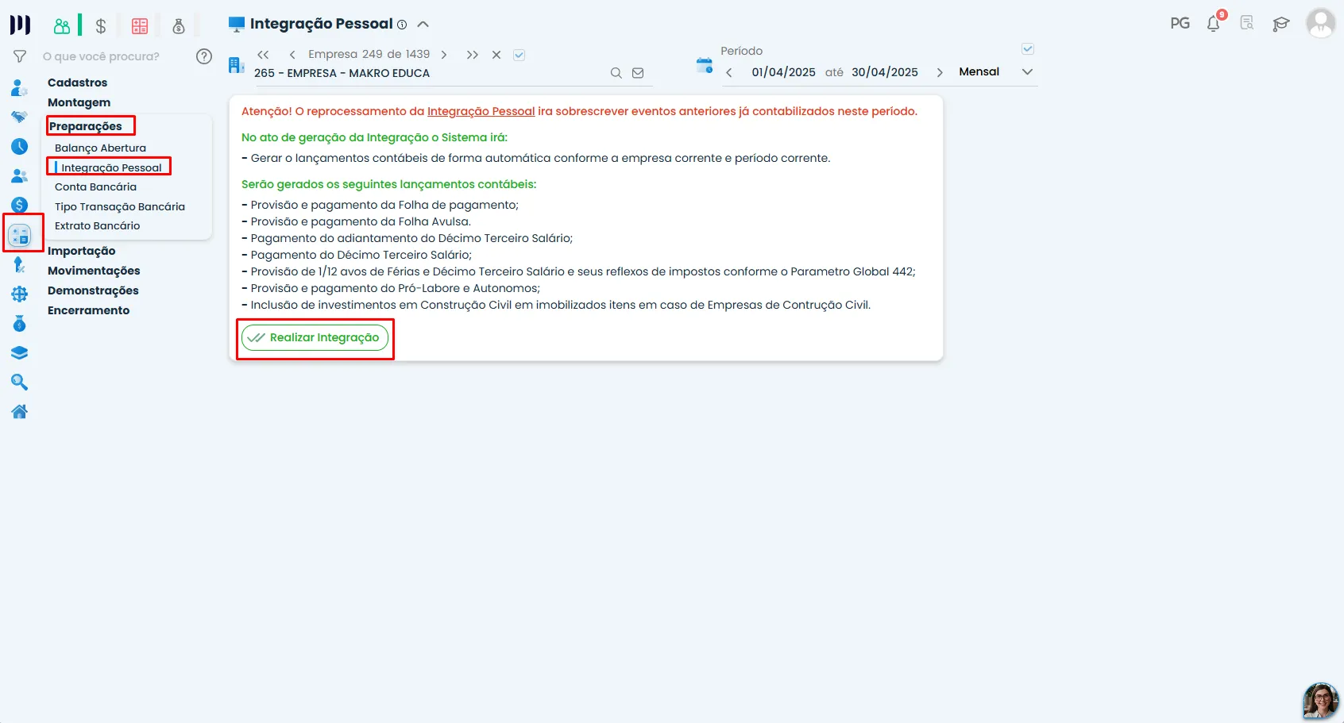
Task: Click the Realizar Integração button
Action: [x=315, y=337]
